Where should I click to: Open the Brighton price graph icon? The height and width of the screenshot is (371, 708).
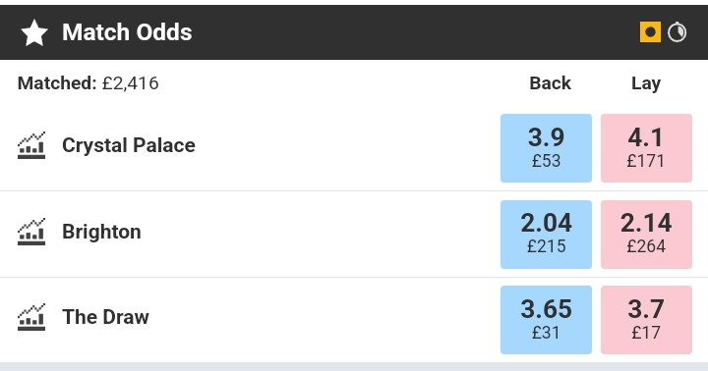31,232
